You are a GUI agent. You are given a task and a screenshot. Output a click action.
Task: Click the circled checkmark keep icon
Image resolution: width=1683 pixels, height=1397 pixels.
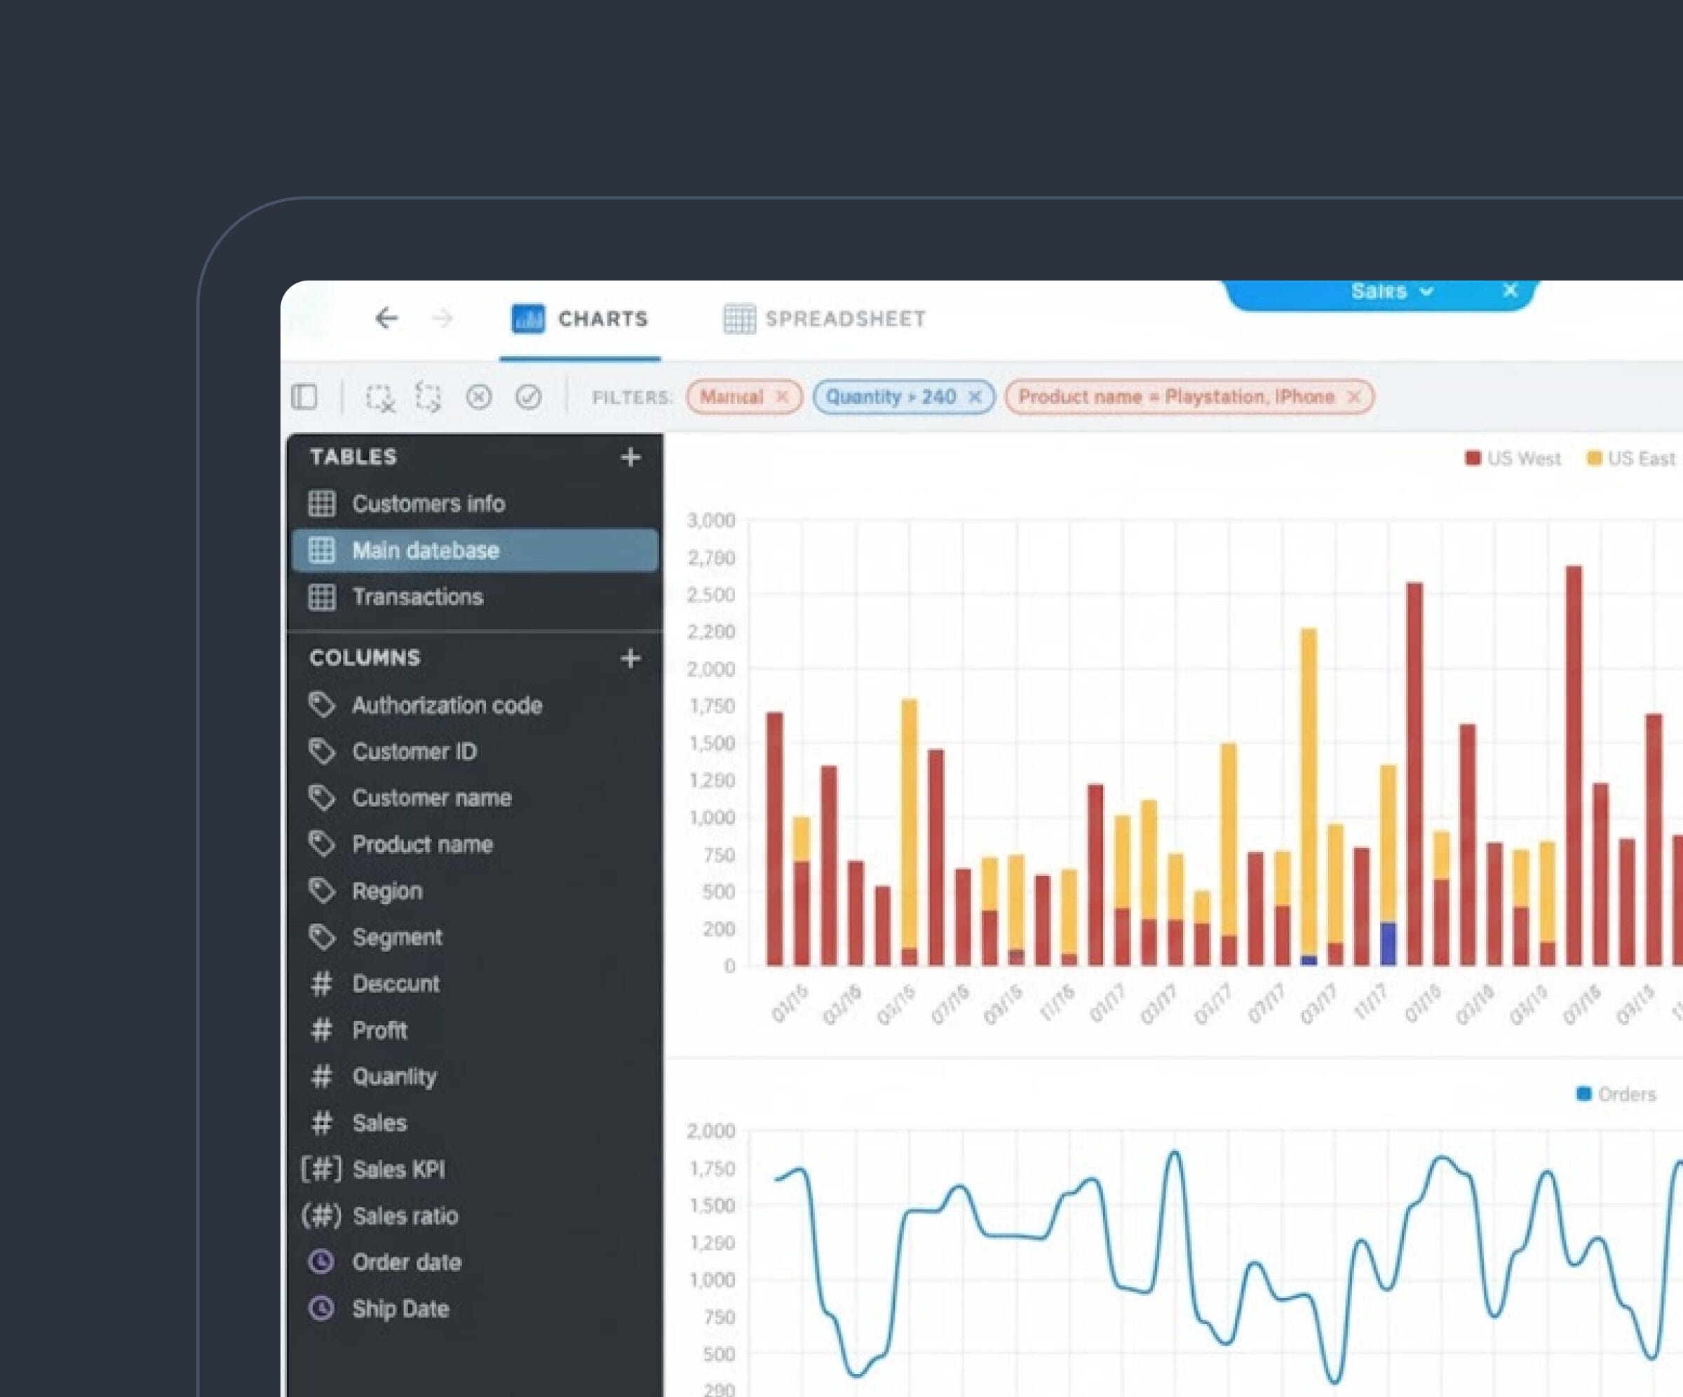point(528,397)
